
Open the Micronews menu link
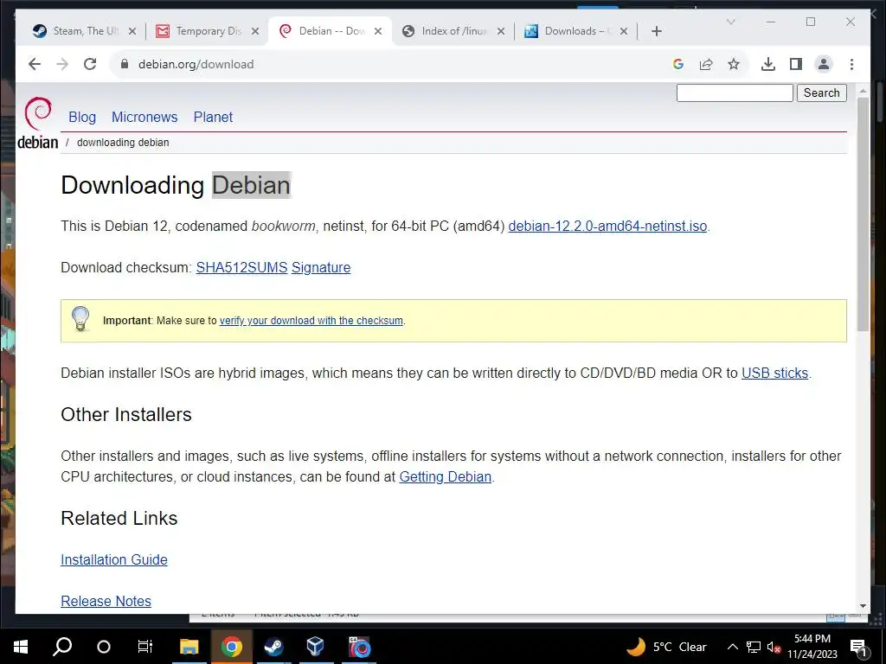click(x=144, y=117)
